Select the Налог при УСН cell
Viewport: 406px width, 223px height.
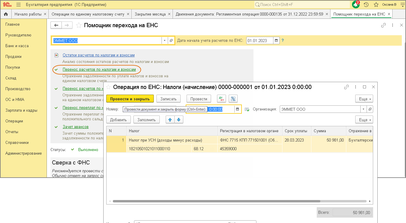click(172, 140)
